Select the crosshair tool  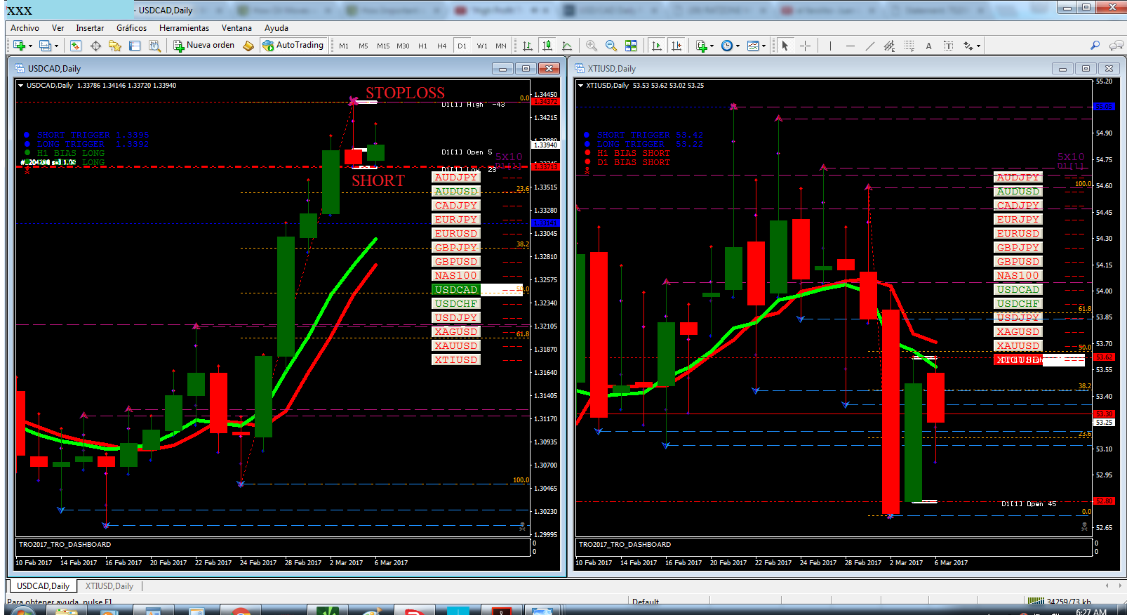click(805, 46)
